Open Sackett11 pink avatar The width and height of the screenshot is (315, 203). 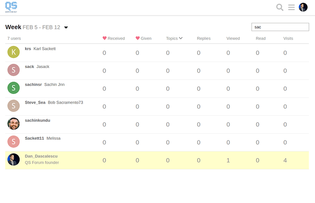coord(13,141)
